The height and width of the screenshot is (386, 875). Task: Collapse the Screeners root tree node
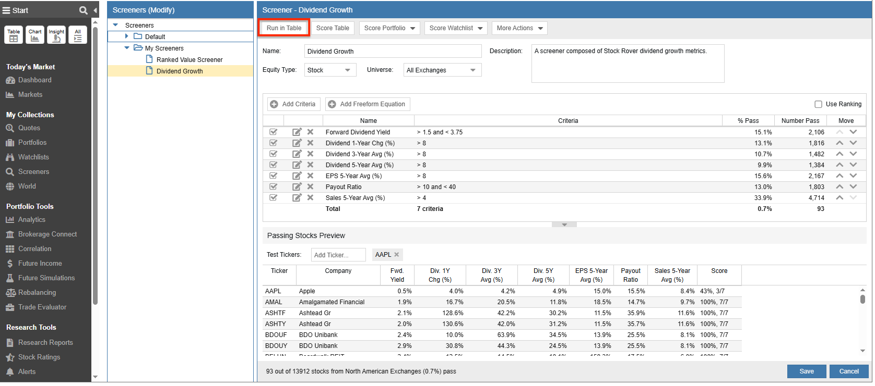tap(115, 25)
